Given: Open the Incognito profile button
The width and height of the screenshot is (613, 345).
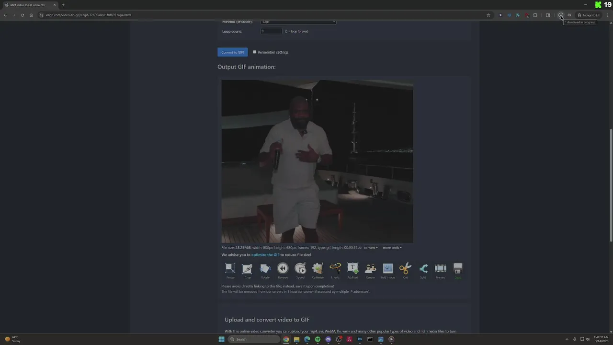Looking at the screenshot, I should click(x=588, y=15).
